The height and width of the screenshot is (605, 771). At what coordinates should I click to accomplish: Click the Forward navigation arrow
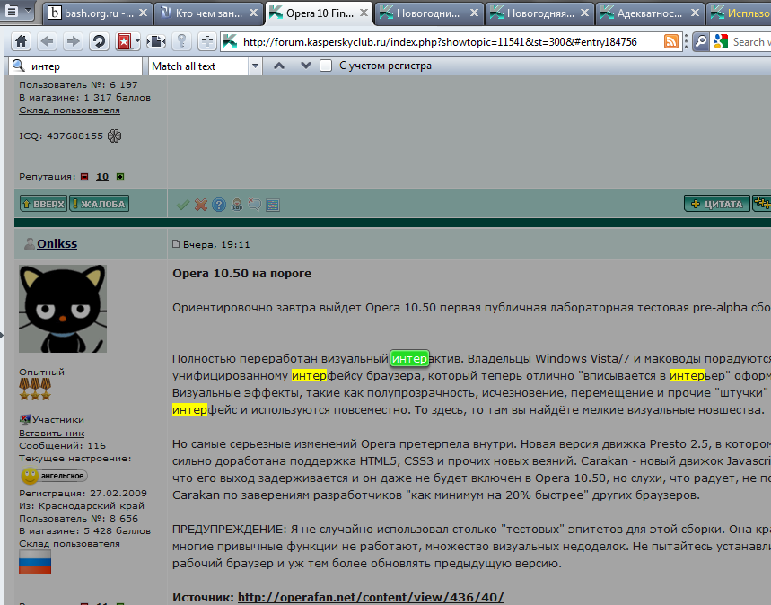point(73,41)
